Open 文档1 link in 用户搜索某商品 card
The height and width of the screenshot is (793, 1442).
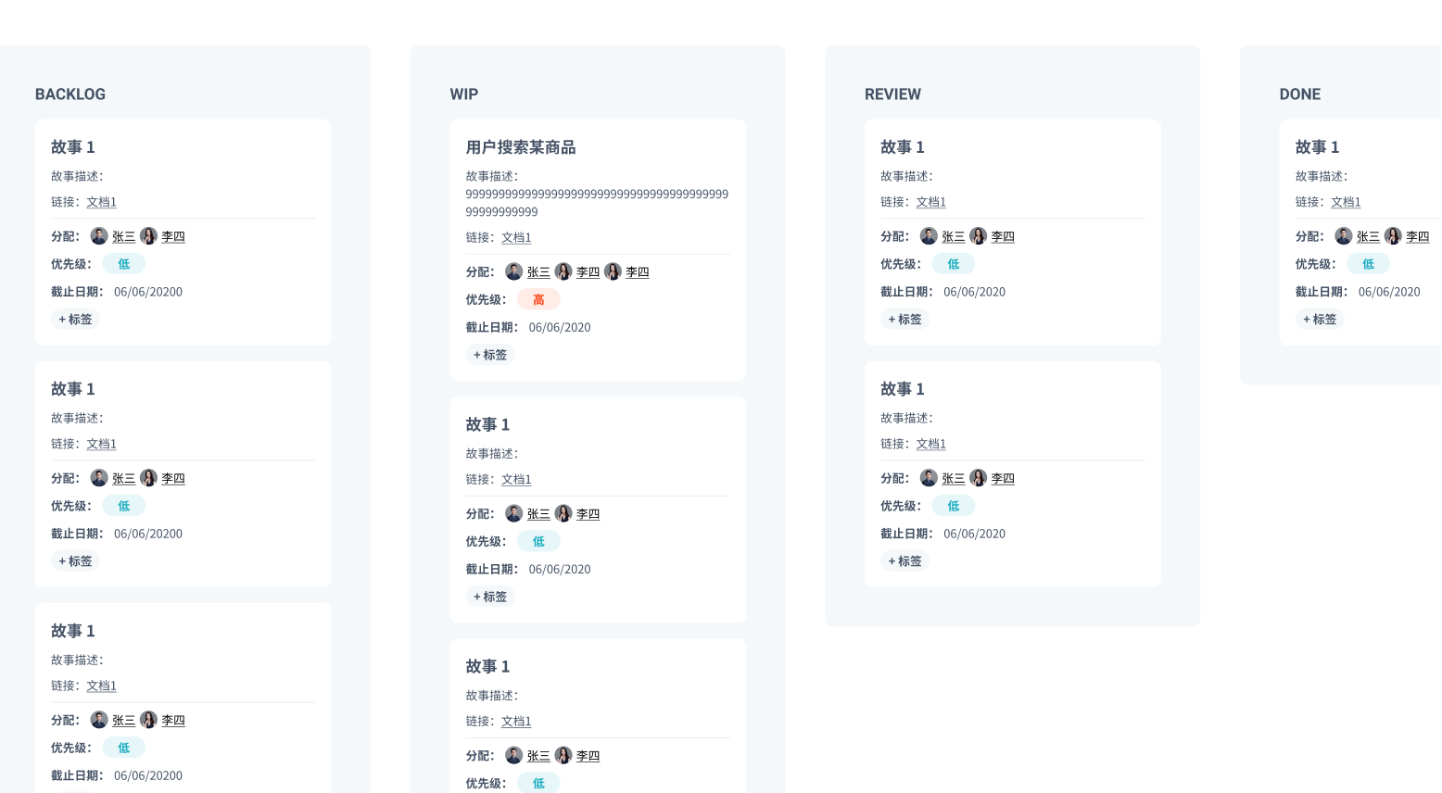(516, 238)
